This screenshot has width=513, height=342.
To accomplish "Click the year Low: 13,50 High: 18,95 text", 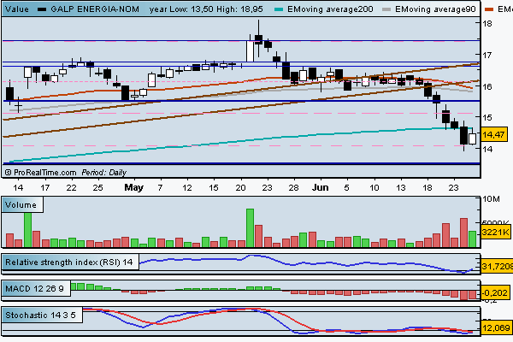I will (x=206, y=9).
